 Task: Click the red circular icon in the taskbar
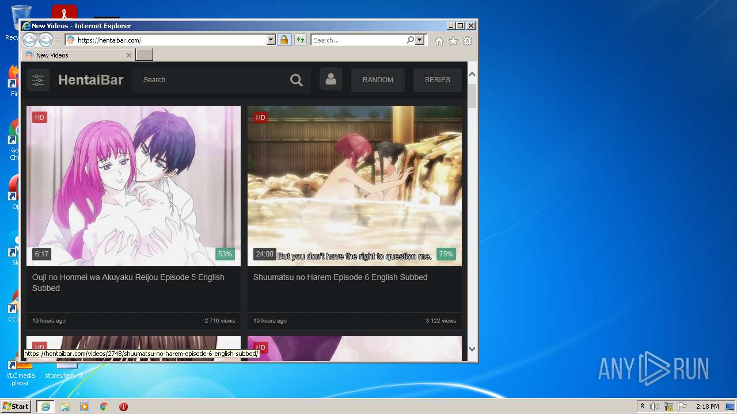click(123, 407)
